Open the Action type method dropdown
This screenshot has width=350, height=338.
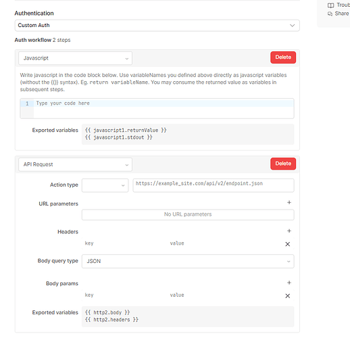105,185
